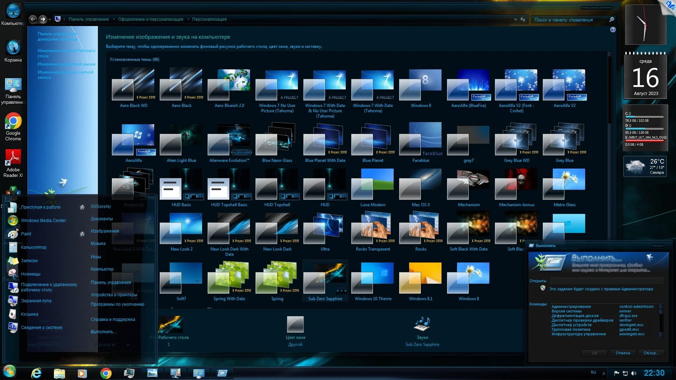Click the Отмена button in Выполнить dialog

(622, 353)
